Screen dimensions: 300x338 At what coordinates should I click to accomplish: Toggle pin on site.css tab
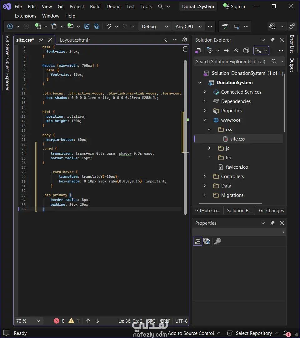click(x=41, y=40)
